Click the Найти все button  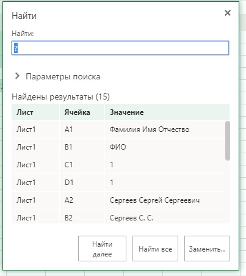point(155,249)
